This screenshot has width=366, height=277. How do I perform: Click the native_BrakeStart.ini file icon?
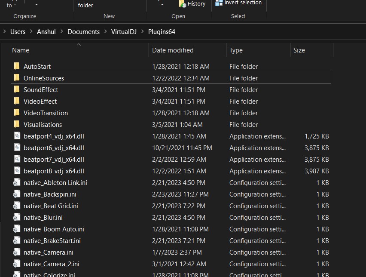pyautogui.click(x=17, y=240)
